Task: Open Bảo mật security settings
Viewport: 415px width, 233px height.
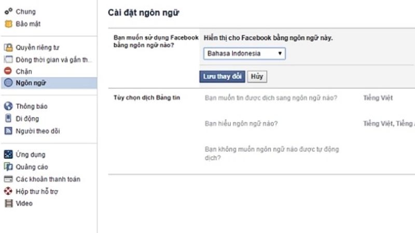Action: click(x=28, y=24)
